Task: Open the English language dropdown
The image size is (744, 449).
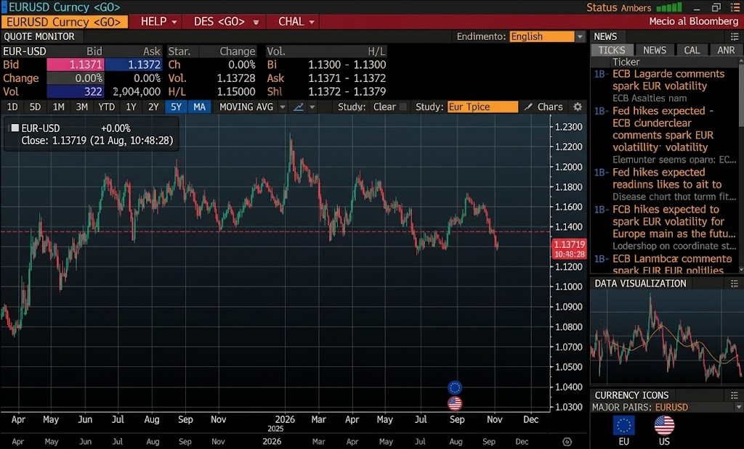Action: coord(580,36)
